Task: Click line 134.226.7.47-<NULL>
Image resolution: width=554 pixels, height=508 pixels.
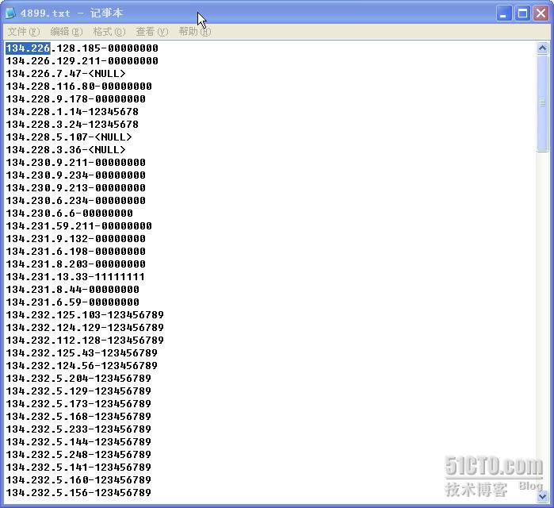Action: coord(66,74)
